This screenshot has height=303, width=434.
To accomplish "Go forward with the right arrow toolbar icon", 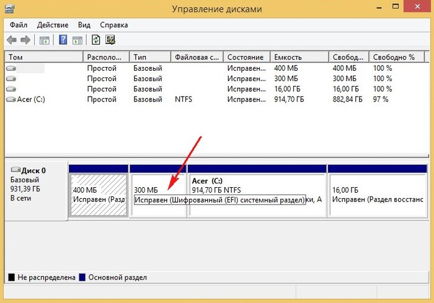I will (25, 40).
